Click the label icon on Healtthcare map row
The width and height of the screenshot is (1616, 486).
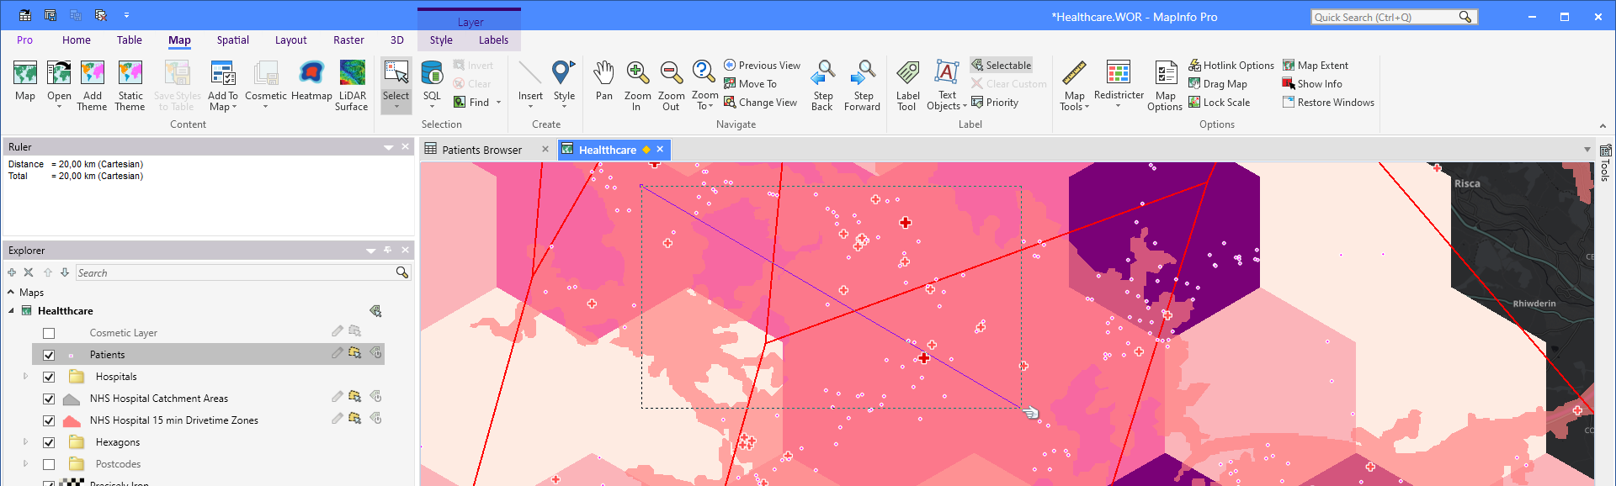point(375,311)
